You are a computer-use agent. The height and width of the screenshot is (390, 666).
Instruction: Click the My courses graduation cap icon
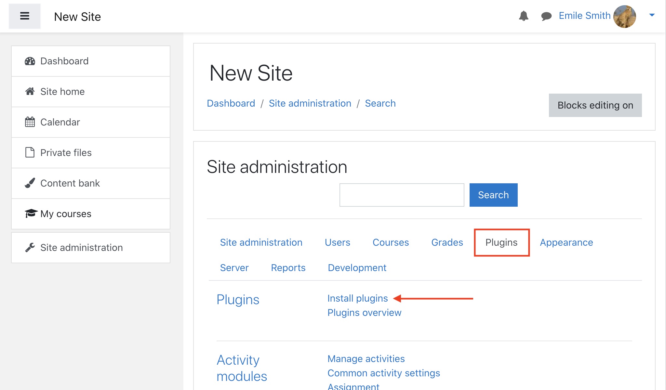pos(31,214)
